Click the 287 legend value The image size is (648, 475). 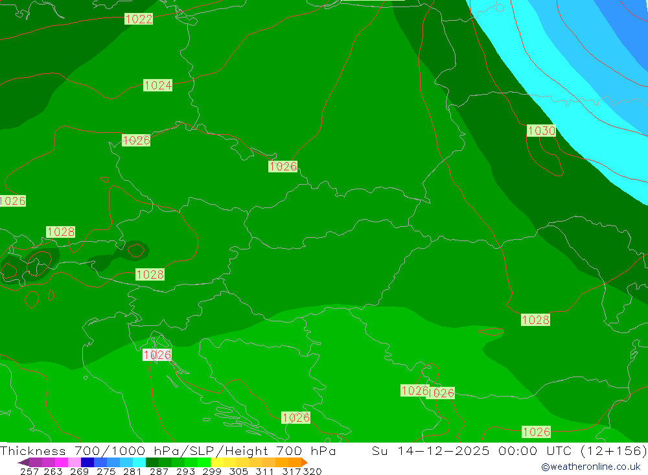click(x=159, y=472)
